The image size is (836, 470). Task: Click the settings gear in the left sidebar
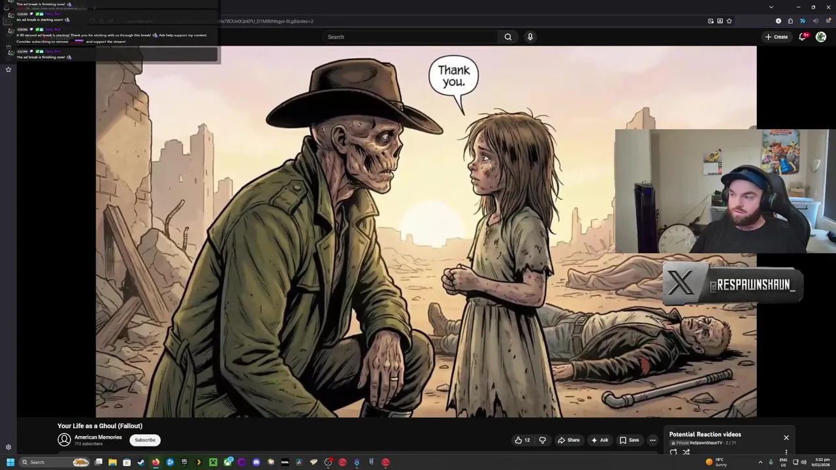pos(8,447)
